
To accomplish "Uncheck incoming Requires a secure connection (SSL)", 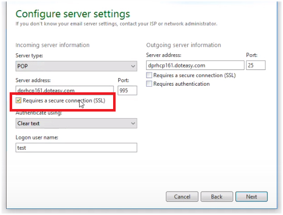I will click(18, 100).
